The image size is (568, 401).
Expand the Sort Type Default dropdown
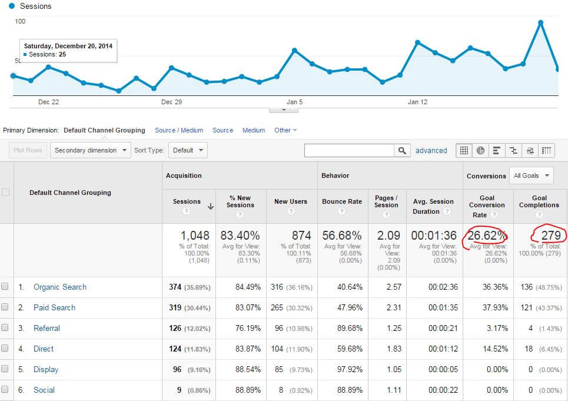(188, 150)
